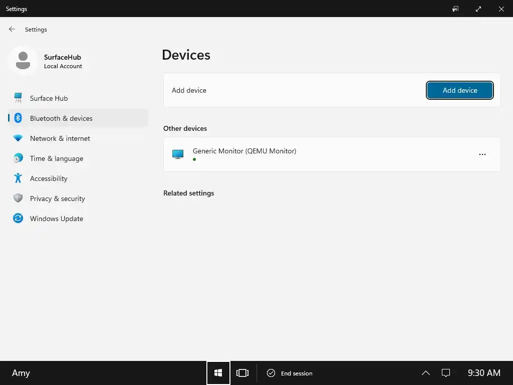Open the SurfaceHub account avatar
The width and height of the screenshot is (513, 385).
[x=23, y=61]
